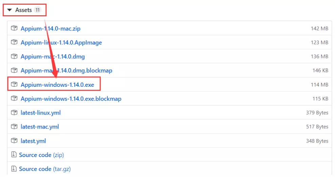Viewport: 335px width, 177px height.
Task: Open Appium-1.14.0-mac.zip download link
Action: pos(50,28)
